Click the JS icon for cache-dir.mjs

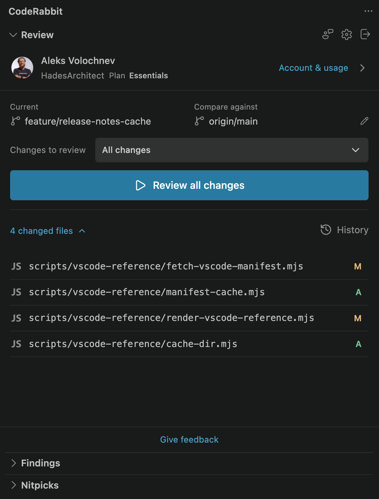point(16,344)
